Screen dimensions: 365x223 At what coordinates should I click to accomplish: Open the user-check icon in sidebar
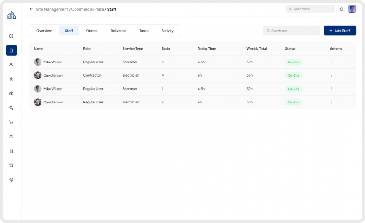(12, 65)
